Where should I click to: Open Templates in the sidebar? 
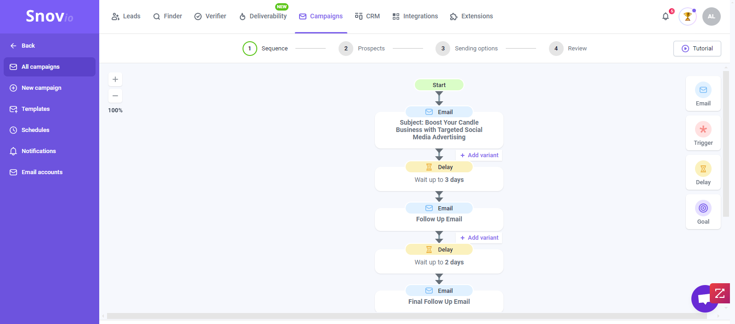pos(35,109)
